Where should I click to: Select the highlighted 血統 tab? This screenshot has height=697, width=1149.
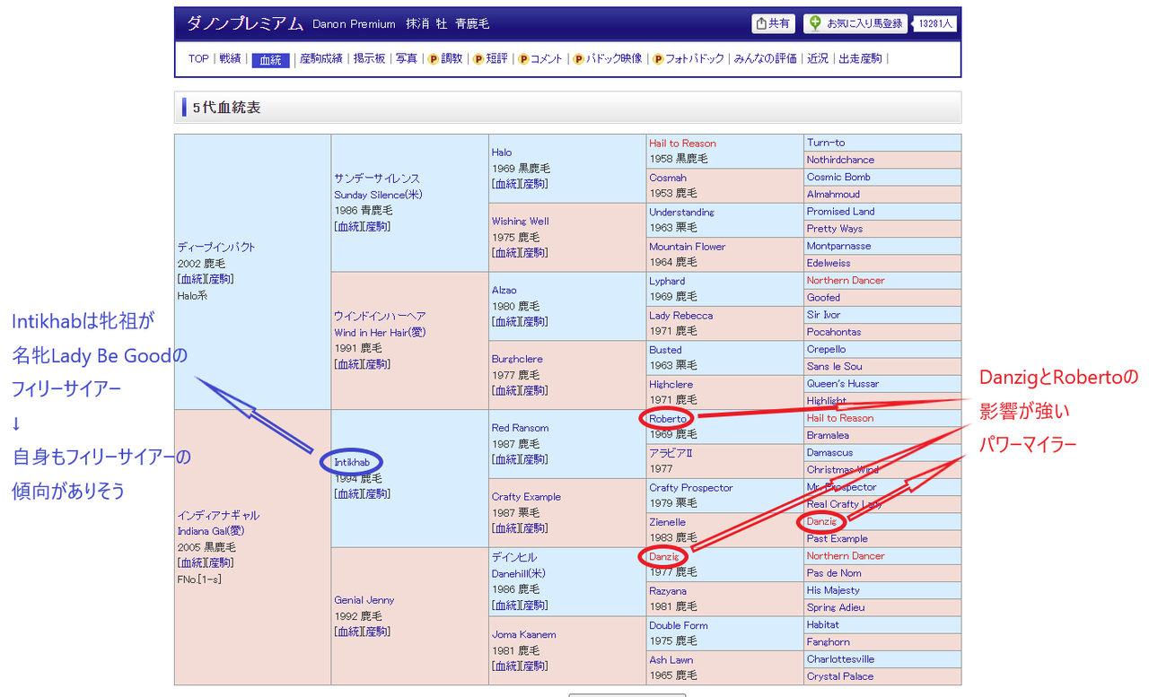coord(270,60)
